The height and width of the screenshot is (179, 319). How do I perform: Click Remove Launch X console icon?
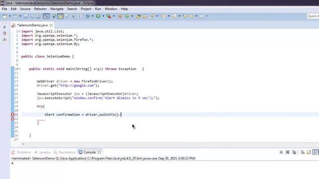tap(288, 152)
